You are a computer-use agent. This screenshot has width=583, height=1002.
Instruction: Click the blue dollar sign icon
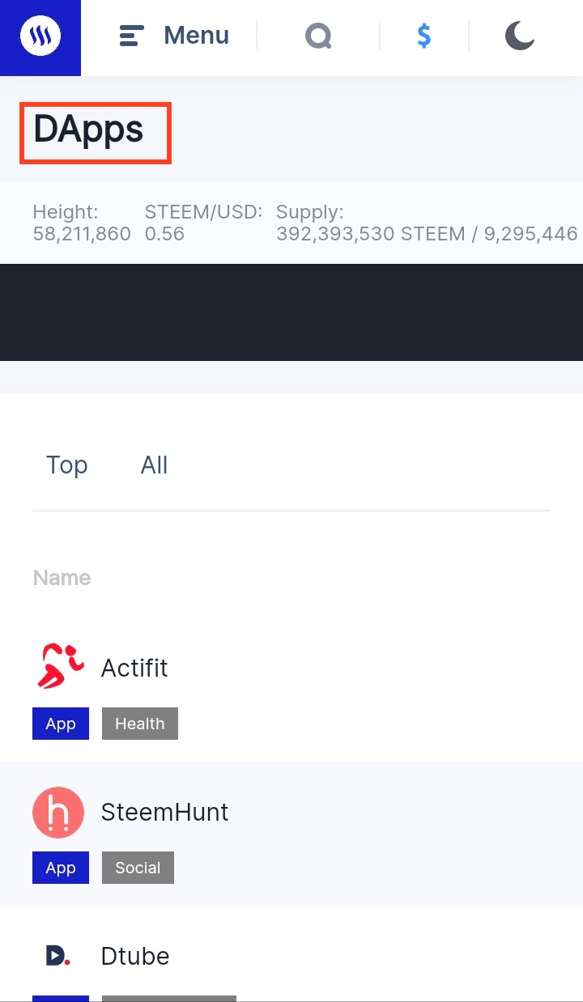click(424, 36)
